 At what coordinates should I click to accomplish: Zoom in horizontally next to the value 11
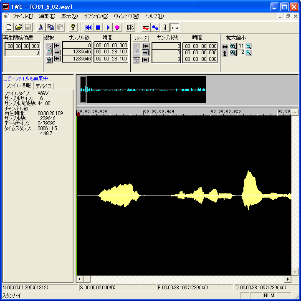233,46
